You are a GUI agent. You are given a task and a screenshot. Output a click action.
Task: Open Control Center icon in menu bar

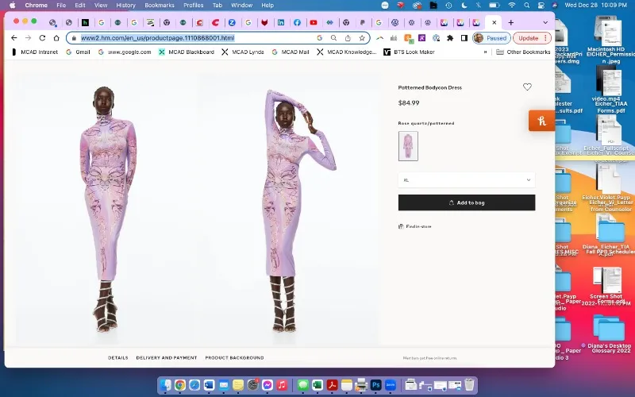click(x=541, y=6)
